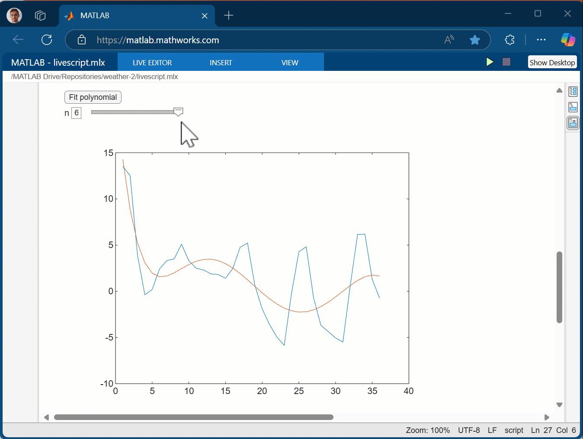Switch to output on right view
The width and height of the screenshot is (583, 439).
click(573, 92)
